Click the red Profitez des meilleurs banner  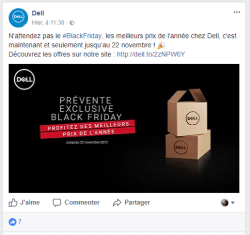87,129
